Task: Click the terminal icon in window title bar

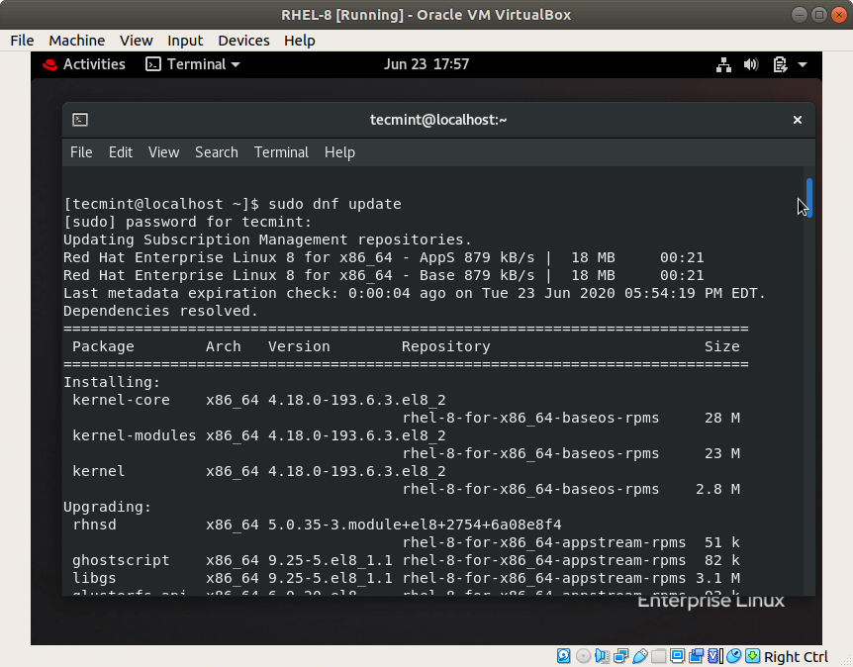Action: [x=80, y=120]
